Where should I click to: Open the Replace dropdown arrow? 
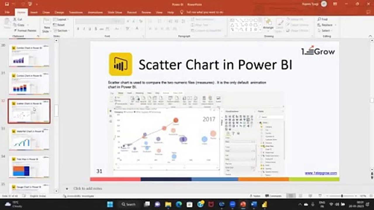coord(335,25)
